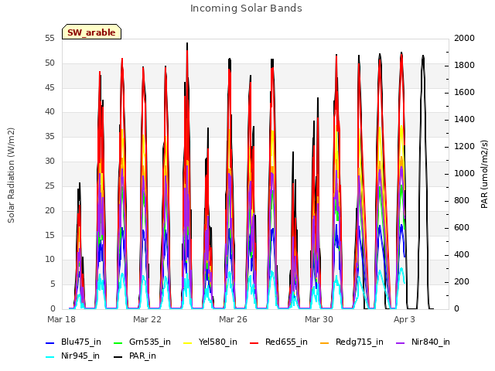495x371 pixels.
Task: Click the red Red655_in legend color marker
Action: (254, 343)
